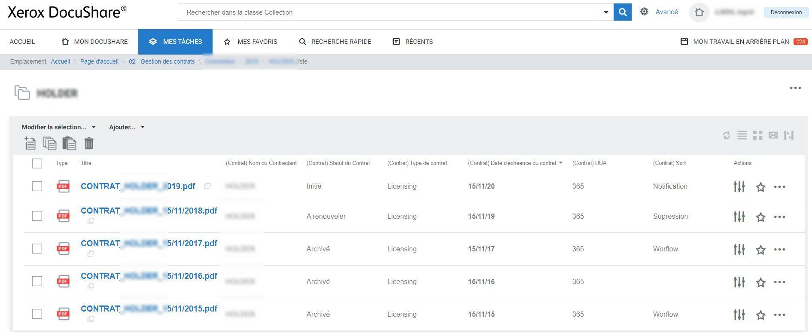Click the Statut du Contrat column header
The width and height of the screenshot is (812, 336).
click(338, 163)
